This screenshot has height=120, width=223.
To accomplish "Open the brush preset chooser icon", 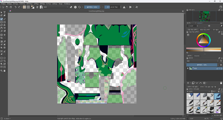I will (41, 7).
